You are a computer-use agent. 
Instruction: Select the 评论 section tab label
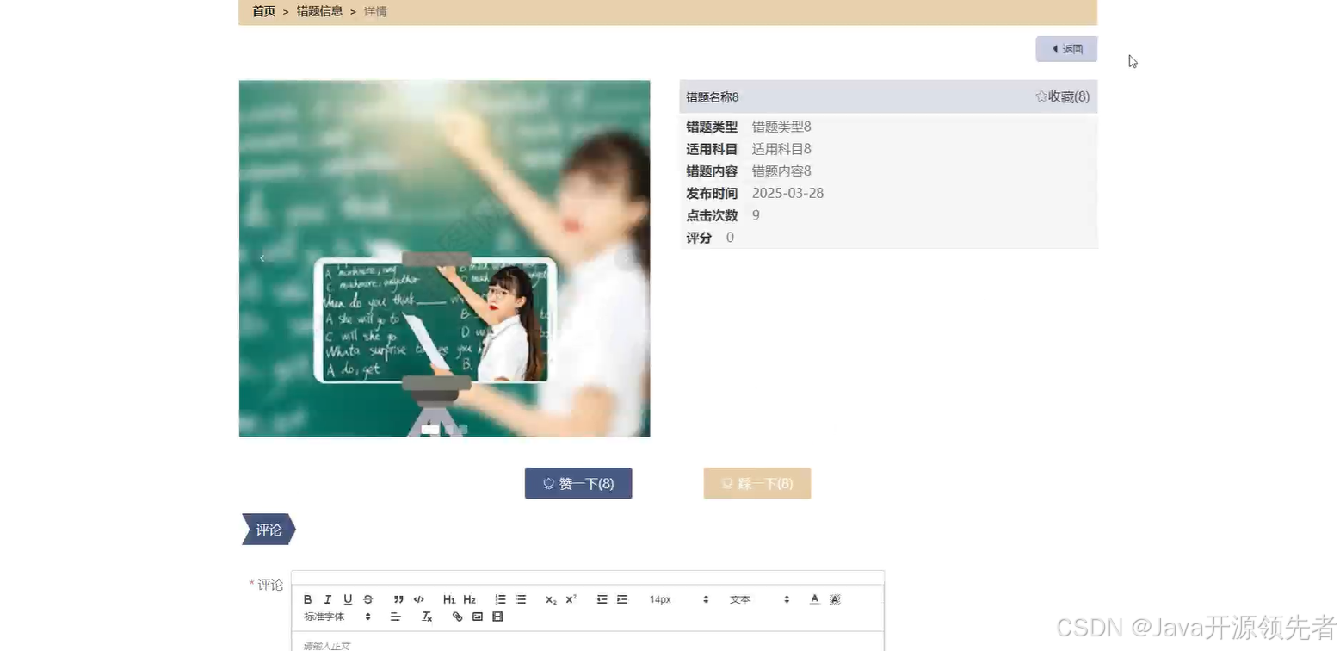(x=269, y=530)
